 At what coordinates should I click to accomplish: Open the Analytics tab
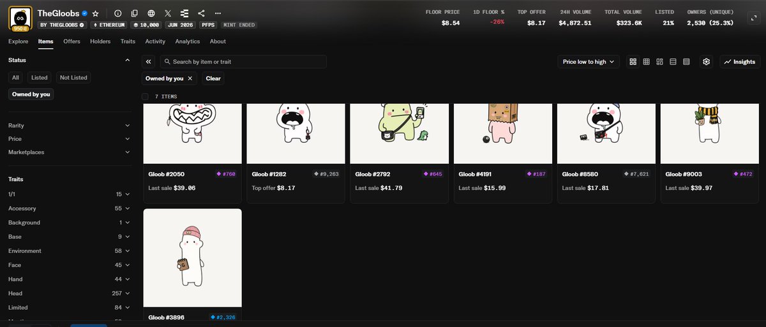coord(188,41)
